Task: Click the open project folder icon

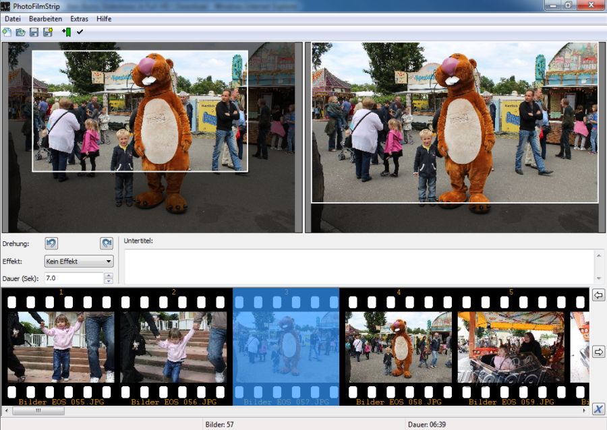Action: 20,32
